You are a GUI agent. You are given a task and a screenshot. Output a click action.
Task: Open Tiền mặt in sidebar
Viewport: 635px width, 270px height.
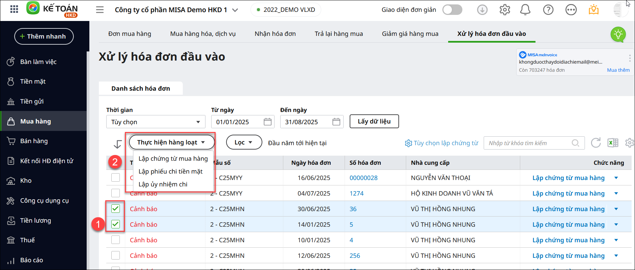tap(43, 82)
